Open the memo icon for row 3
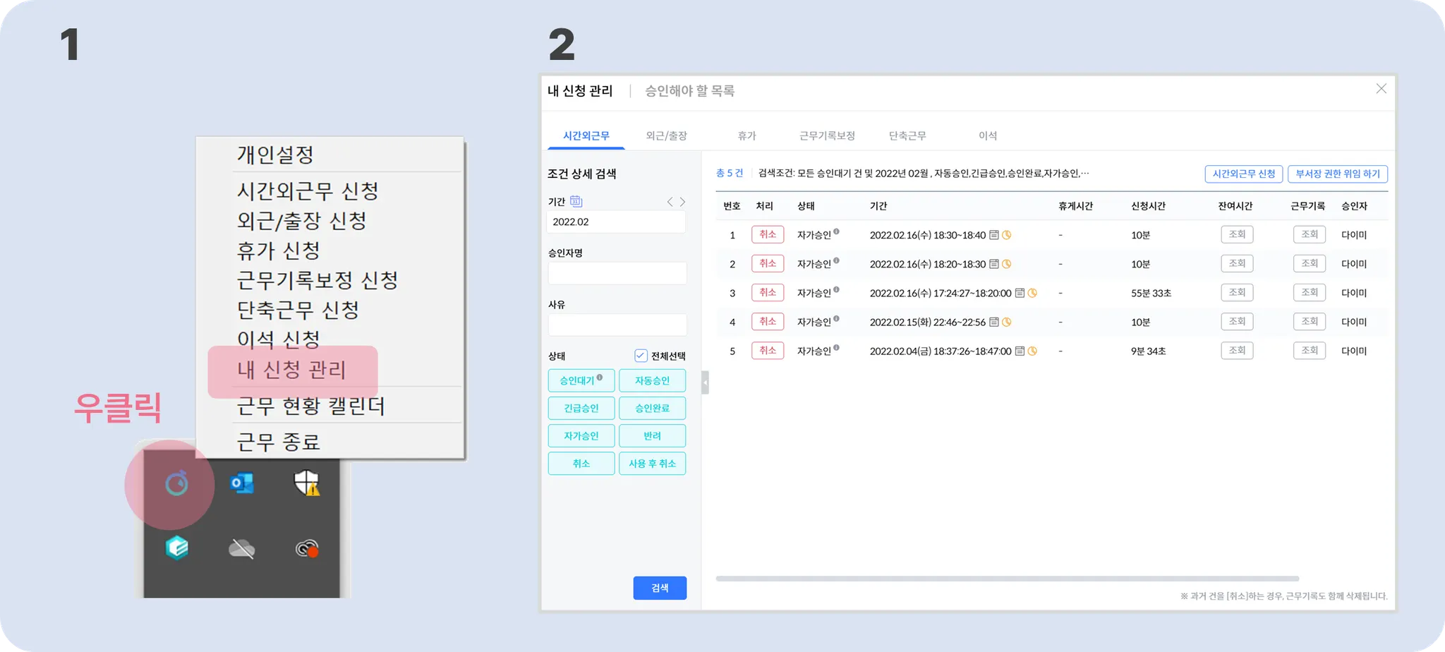The width and height of the screenshot is (1445, 652). [x=1020, y=293]
